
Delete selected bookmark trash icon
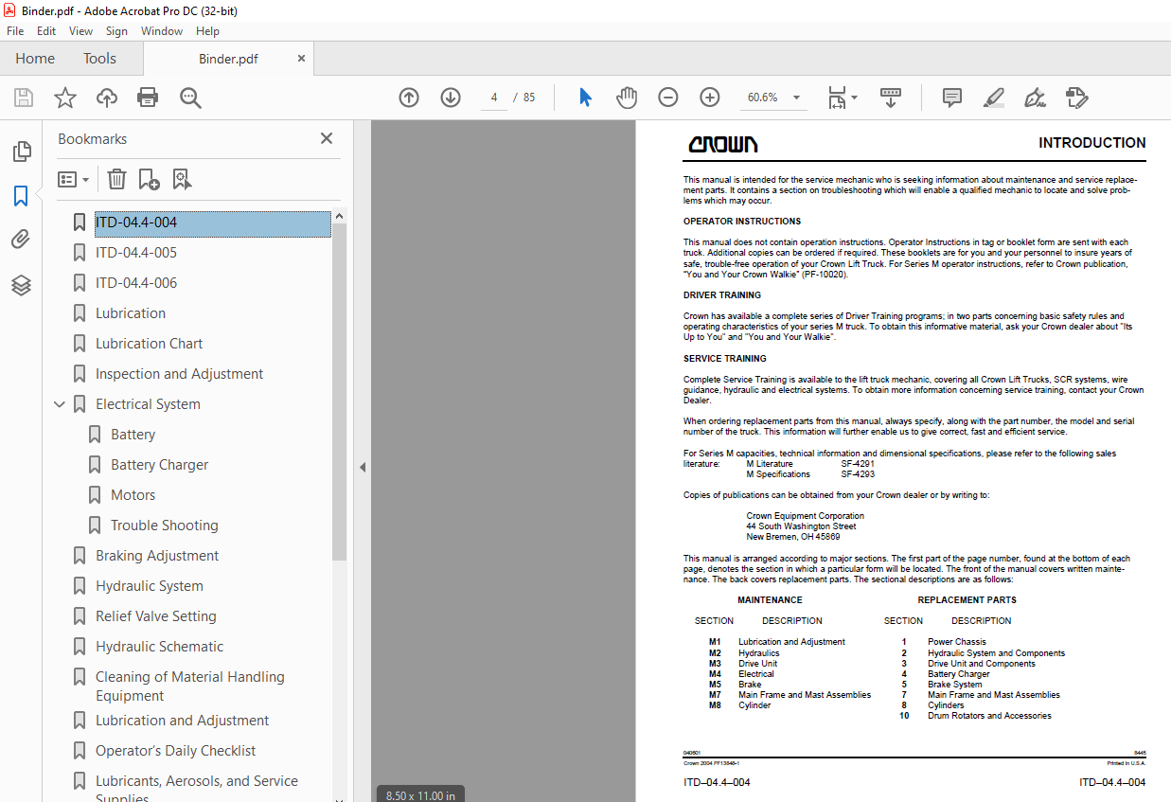pyautogui.click(x=116, y=179)
